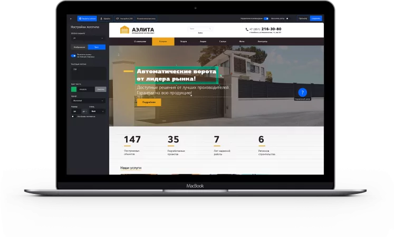The width and height of the screenshot is (394, 237).
Task: Click the phone number 216-30-80
Action: point(272,29)
